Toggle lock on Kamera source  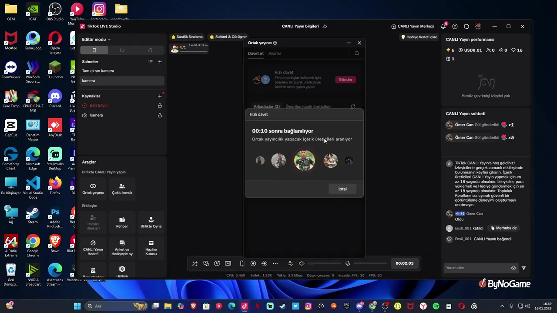(160, 116)
